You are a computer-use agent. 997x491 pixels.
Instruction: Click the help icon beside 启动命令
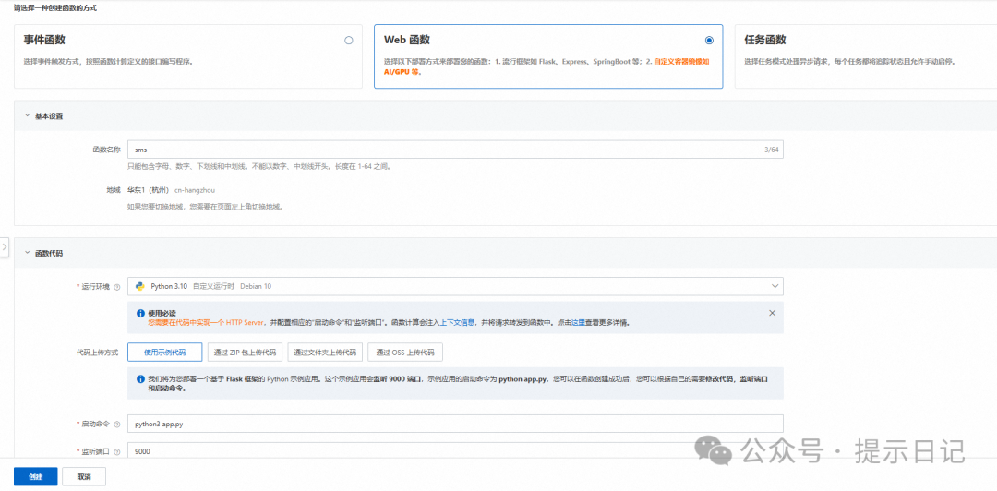pos(117,424)
